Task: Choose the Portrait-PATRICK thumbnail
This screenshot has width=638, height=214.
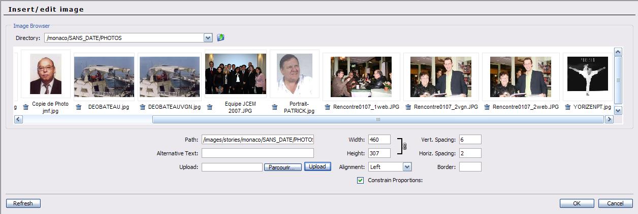Action: (x=295, y=74)
